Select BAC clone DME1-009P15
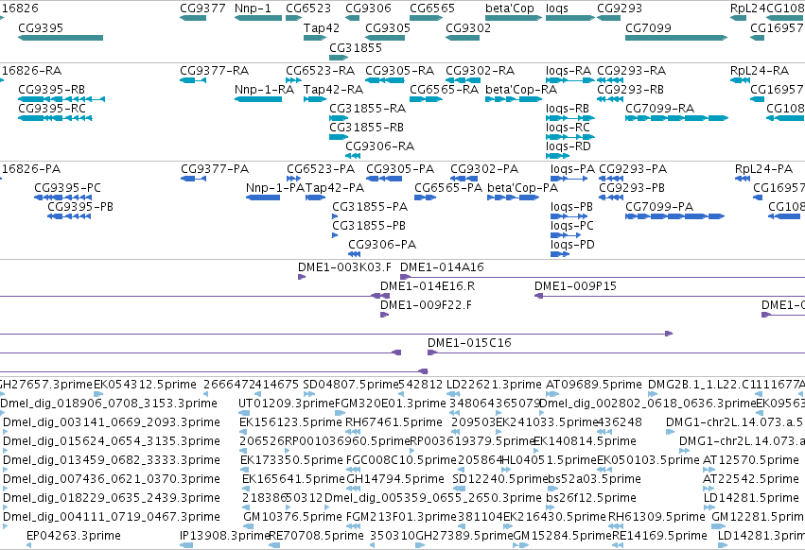This screenshot has height=550, width=805. tap(670, 296)
